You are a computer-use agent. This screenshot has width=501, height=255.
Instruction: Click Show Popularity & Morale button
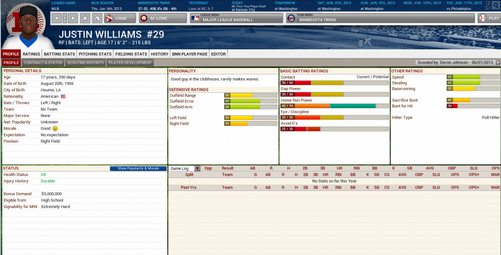coord(138,169)
